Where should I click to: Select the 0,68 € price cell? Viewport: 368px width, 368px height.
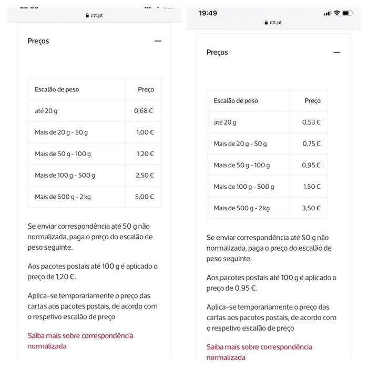(144, 111)
